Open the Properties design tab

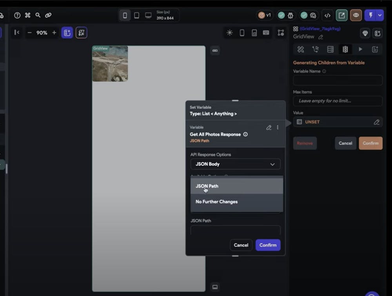click(x=301, y=49)
